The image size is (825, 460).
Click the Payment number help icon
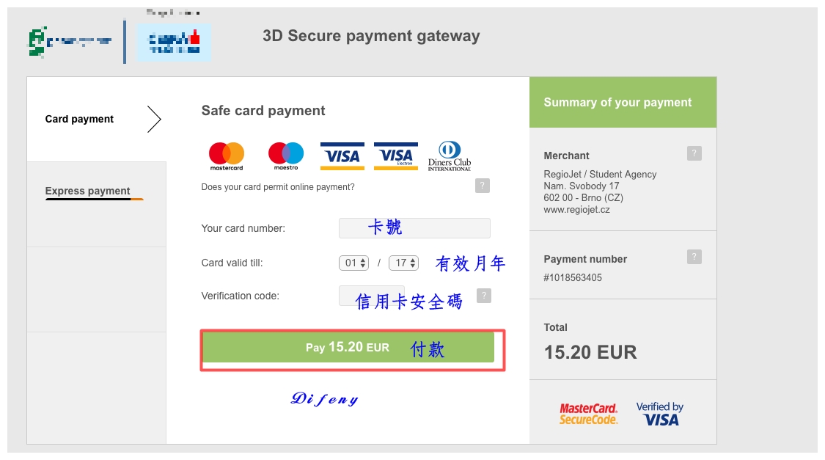[x=694, y=257]
